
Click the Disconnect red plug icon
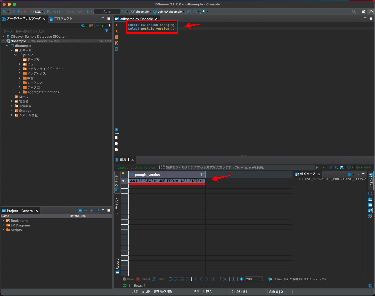25,12
